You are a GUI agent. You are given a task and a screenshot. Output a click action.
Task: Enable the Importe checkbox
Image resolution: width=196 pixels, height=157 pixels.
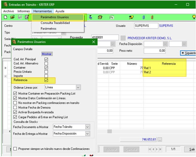(x=46, y=76)
